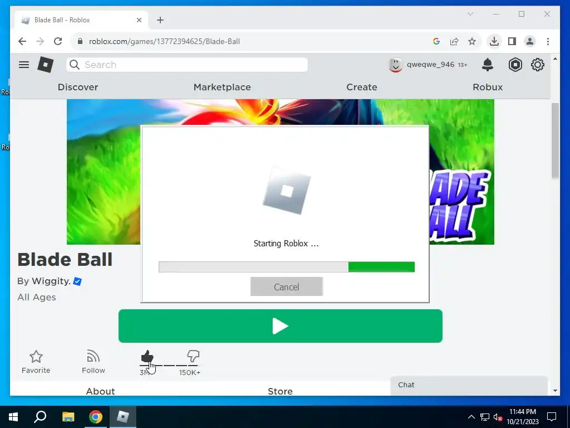Image resolution: width=570 pixels, height=428 pixels.
Task: Go back using the browser back arrow
Action: (x=22, y=41)
